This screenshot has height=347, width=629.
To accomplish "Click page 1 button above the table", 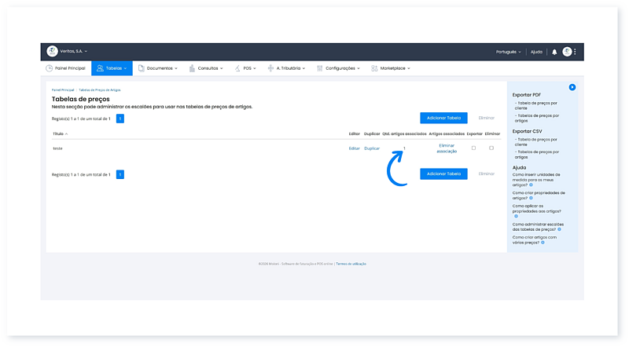I will coord(120,119).
